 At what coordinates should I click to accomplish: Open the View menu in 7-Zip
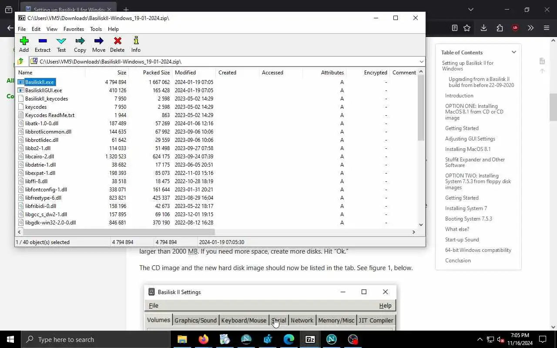click(x=52, y=29)
